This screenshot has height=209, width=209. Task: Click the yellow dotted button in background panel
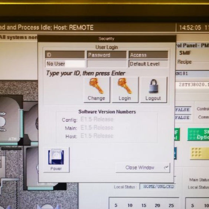[x=199, y=153]
